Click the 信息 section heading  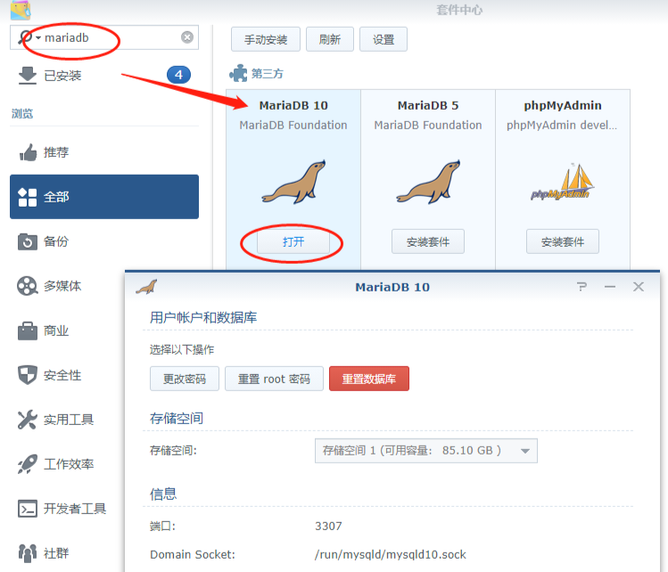pos(163,494)
